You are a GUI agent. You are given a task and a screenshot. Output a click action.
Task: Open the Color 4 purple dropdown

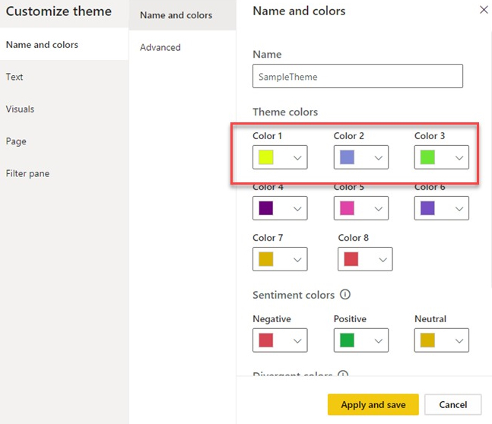[280, 208]
